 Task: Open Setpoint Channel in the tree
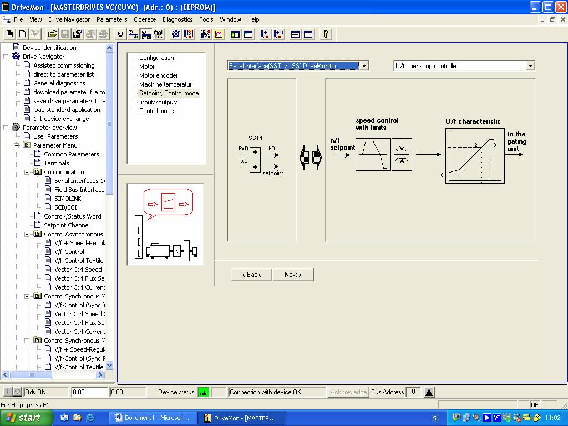pyautogui.click(x=67, y=225)
